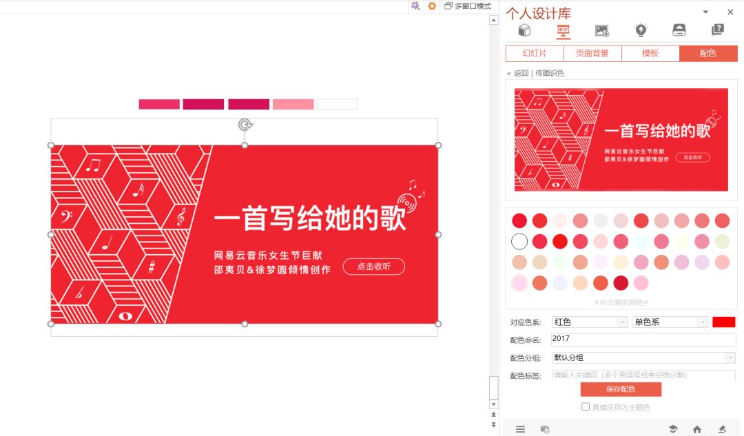The image size is (744, 436).
Task: Pick the first red swatch in top row
Action: point(519,220)
